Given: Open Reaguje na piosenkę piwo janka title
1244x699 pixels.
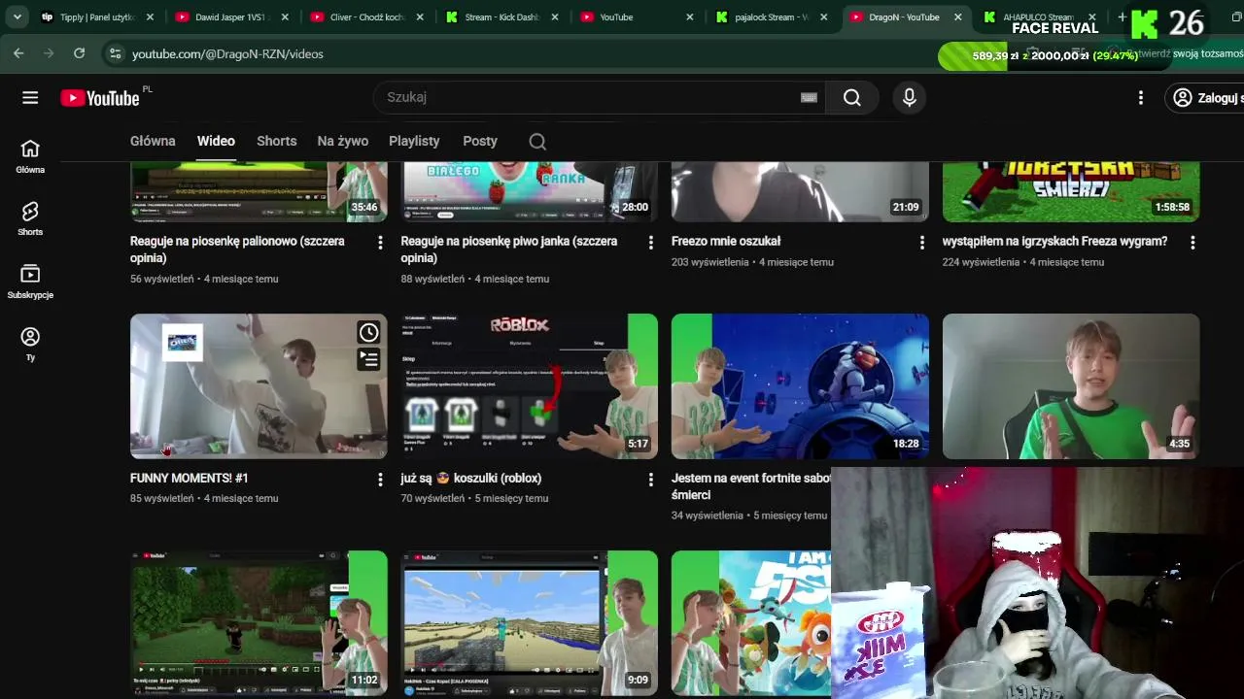Looking at the screenshot, I should click(509, 250).
